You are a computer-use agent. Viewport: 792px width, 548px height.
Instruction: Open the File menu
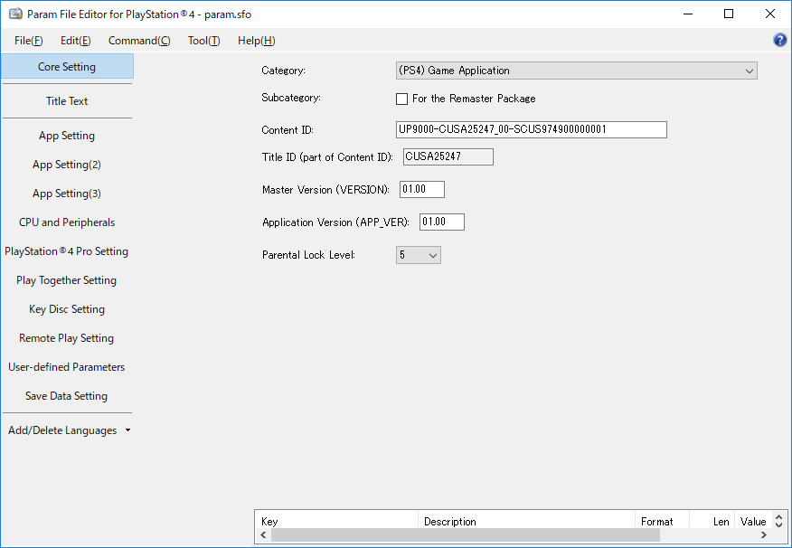click(28, 41)
